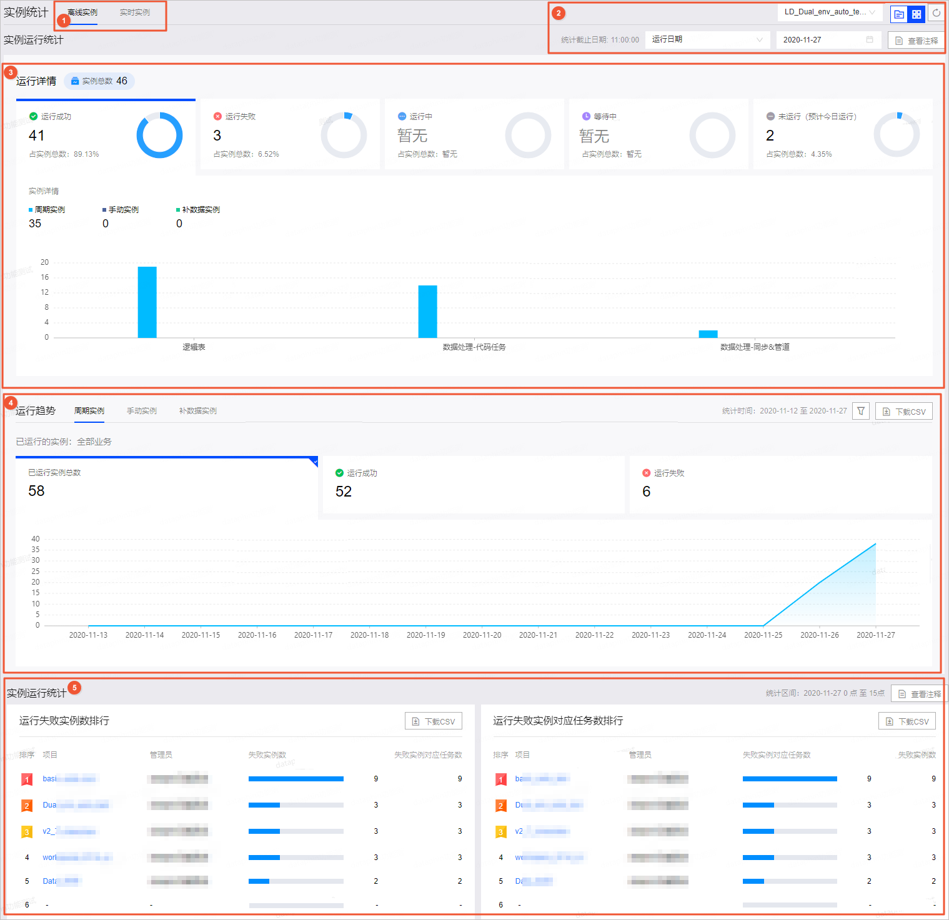The height and width of the screenshot is (920, 949).
Task: Switch to the 实时实例 tab
Action: coord(135,12)
